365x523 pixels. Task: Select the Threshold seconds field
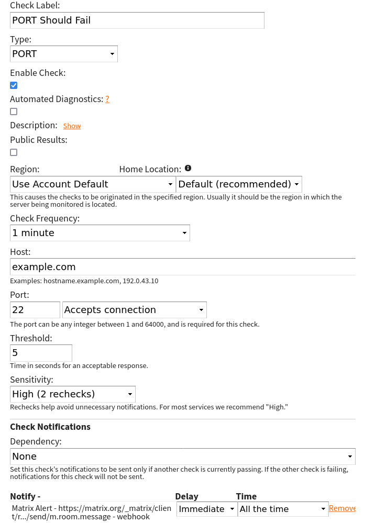pos(41,353)
